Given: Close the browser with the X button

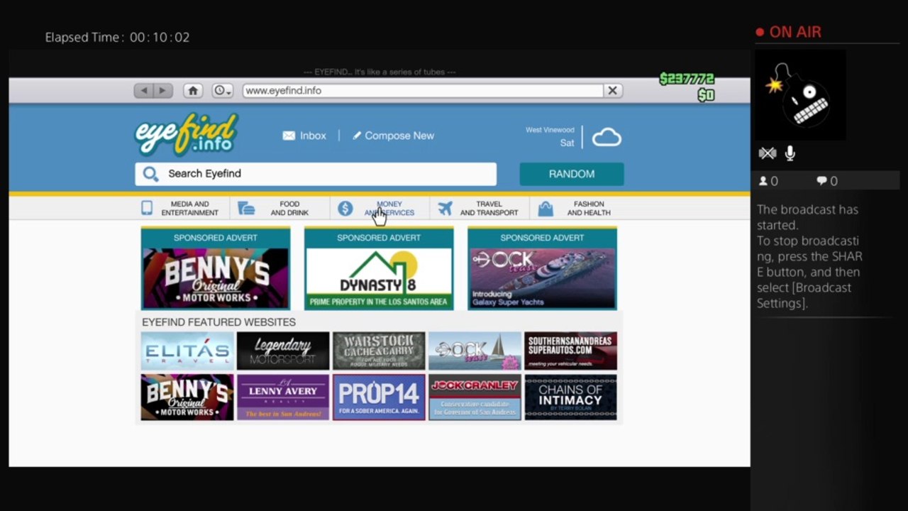Looking at the screenshot, I should pos(613,91).
